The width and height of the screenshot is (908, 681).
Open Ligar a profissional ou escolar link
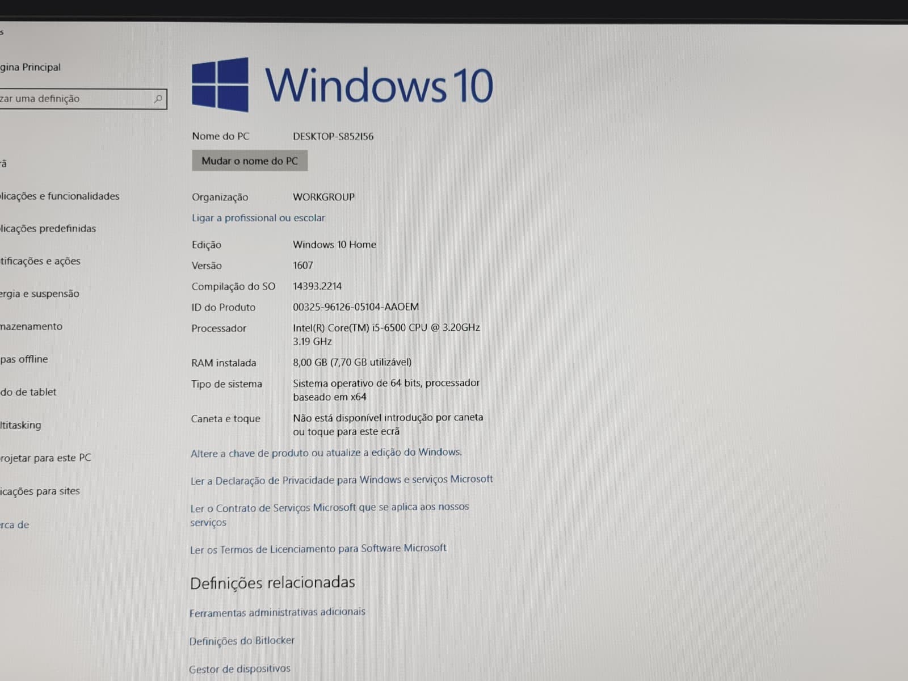[x=258, y=218]
